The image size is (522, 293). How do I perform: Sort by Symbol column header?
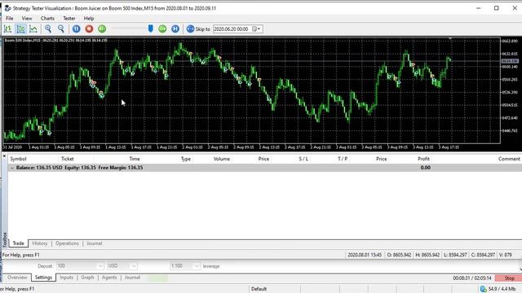[x=18, y=159]
